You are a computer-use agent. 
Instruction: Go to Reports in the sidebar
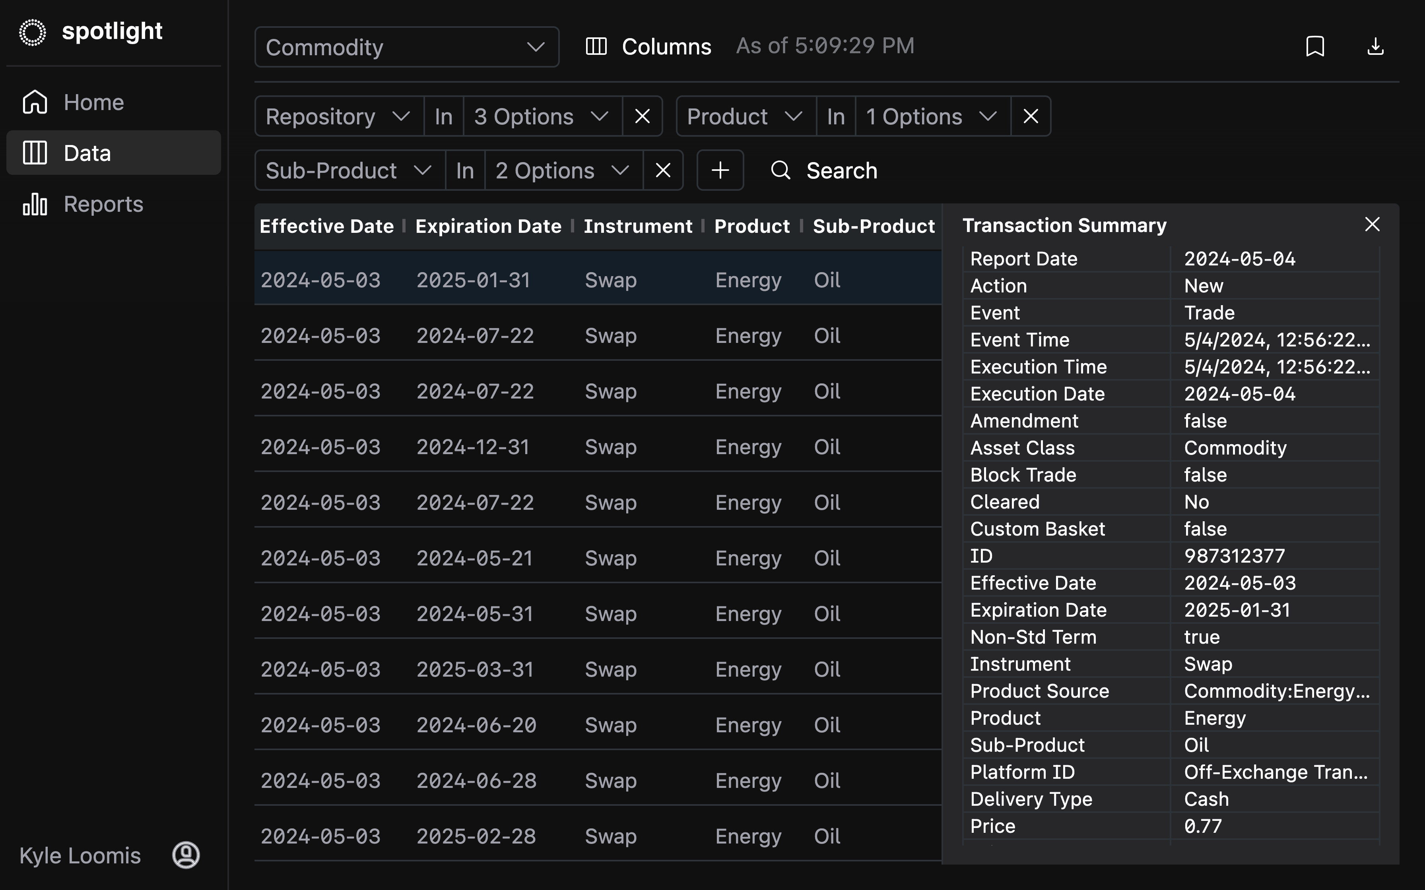coord(114,204)
